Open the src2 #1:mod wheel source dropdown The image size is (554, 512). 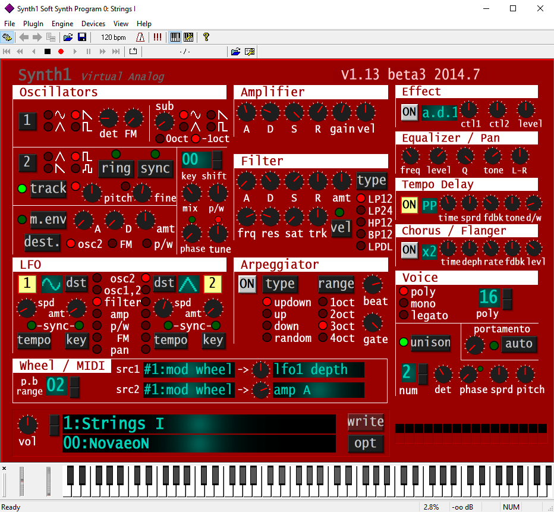pyautogui.click(x=188, y=390)
